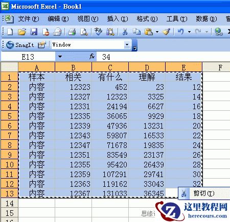Open a file with the Open folder icon
Image resolution: width=230 pixels, height=222 pixels.
pyautogui.click(x=22, y=32)
